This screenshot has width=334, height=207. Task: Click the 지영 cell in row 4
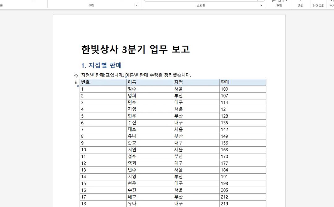150,109
